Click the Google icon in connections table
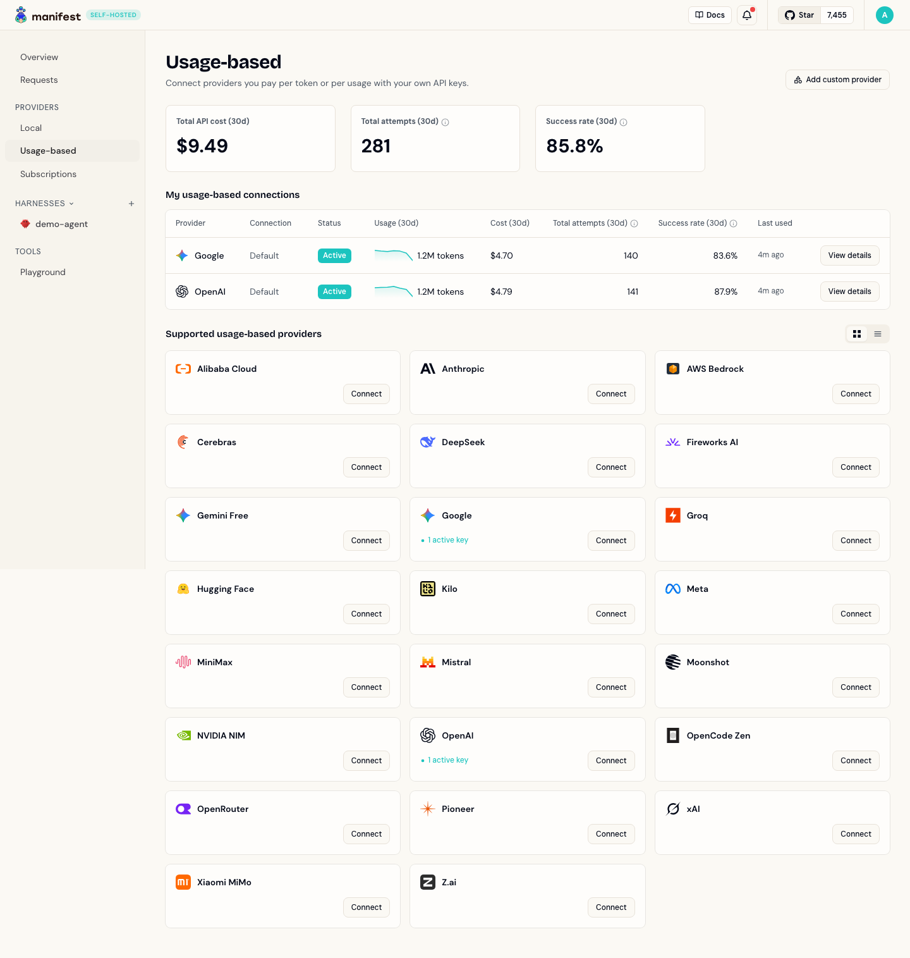Image resolution: width=910 pixels, height=958 pixels. coord(182,255)
